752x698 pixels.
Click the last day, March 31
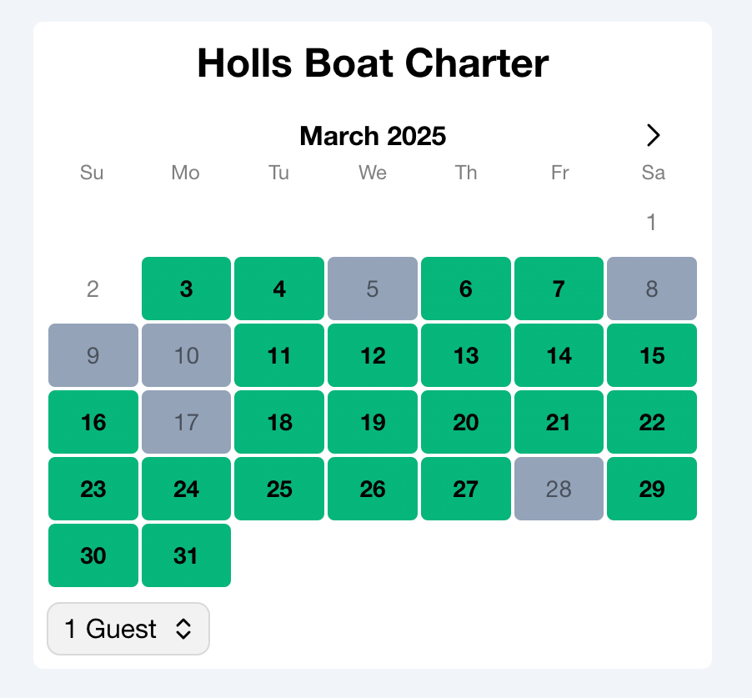click(186, 555)
